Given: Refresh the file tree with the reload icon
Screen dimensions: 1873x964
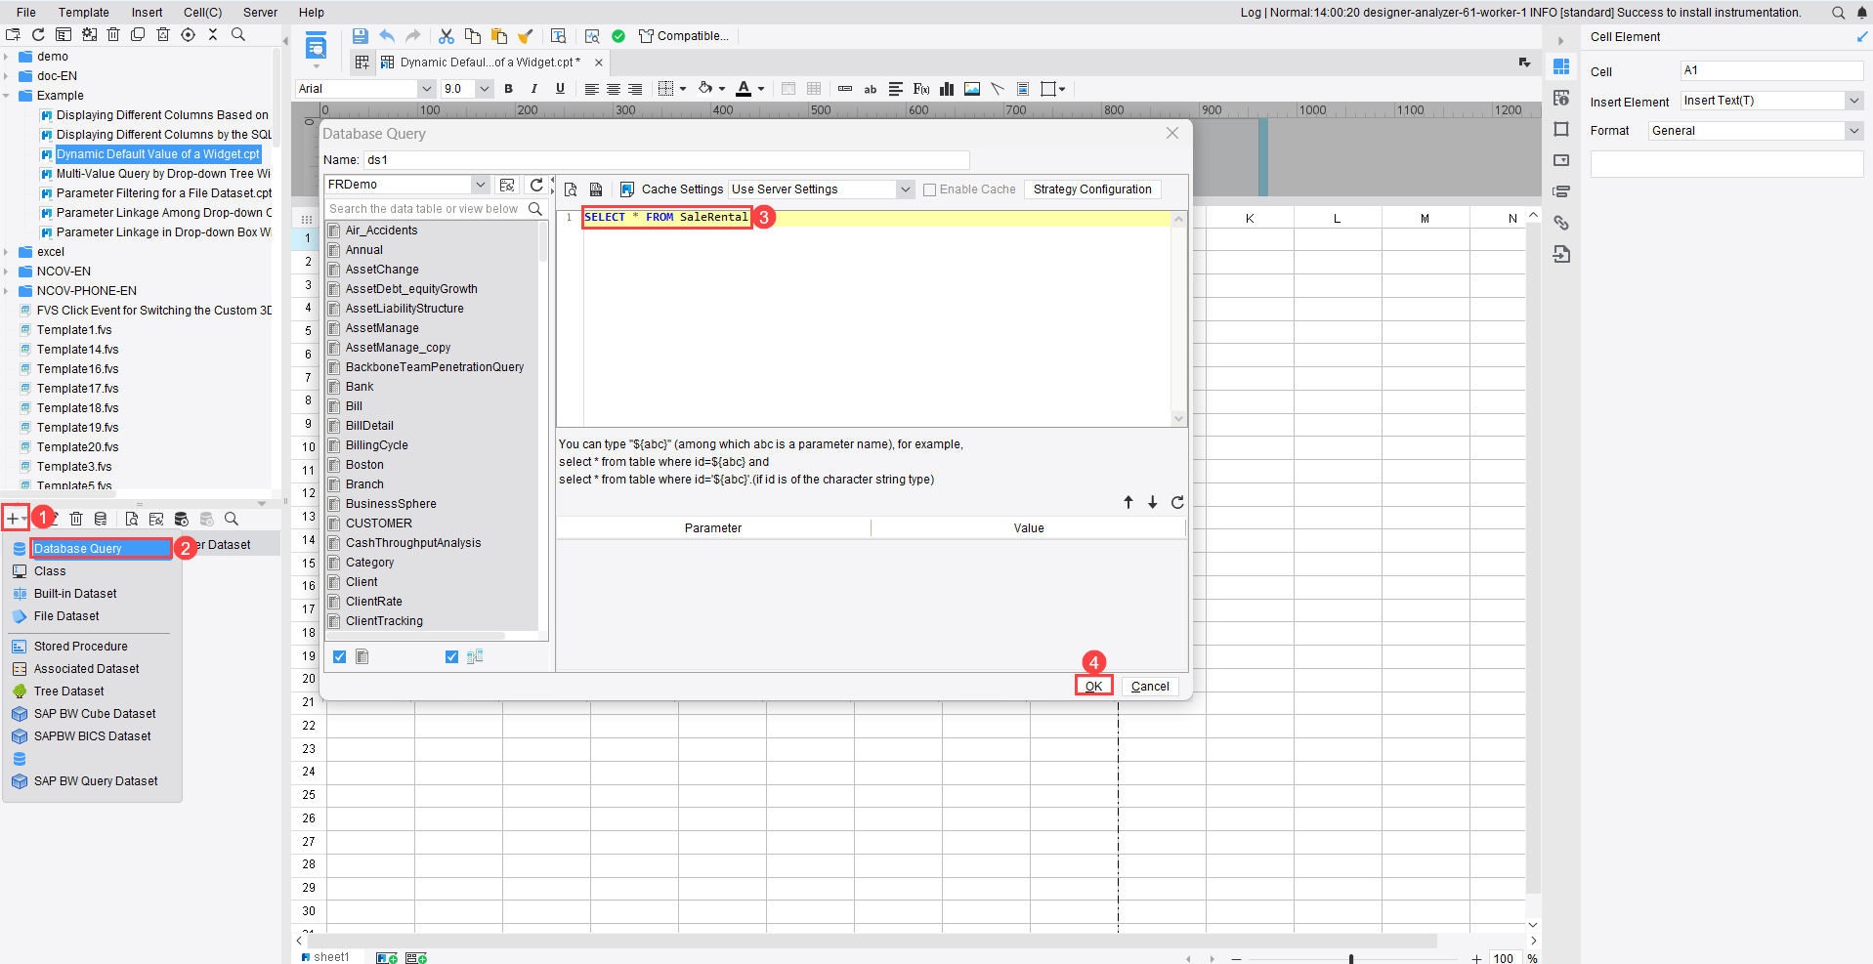Looking at the screenshot, I should (38, 34).
